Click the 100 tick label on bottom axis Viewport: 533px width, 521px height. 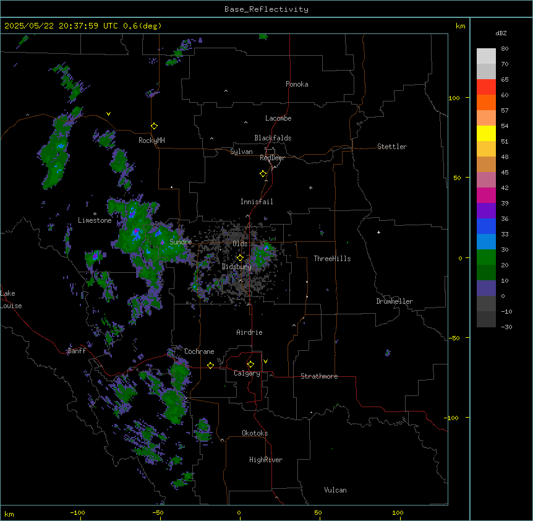point(398,512)
